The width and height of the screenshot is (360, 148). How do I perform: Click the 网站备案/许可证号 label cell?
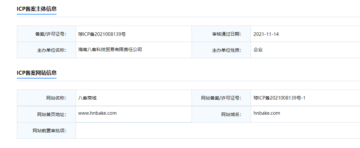[x=221, y=98]
